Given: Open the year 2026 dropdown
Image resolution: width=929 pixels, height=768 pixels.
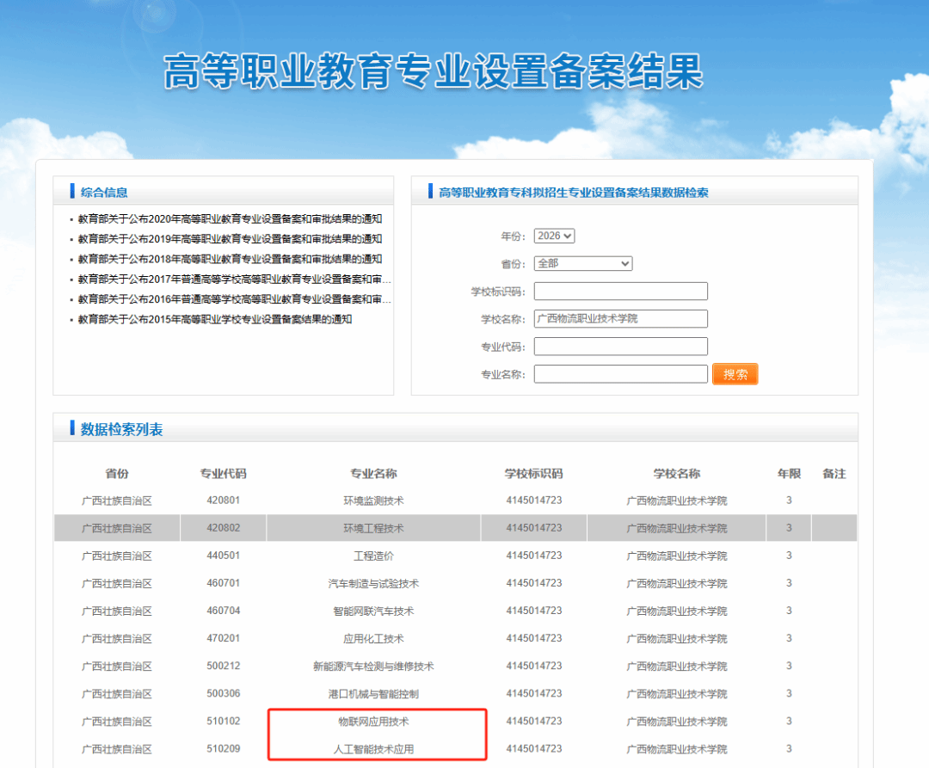Looking at the screenshot, I should (x=554, y=236).
